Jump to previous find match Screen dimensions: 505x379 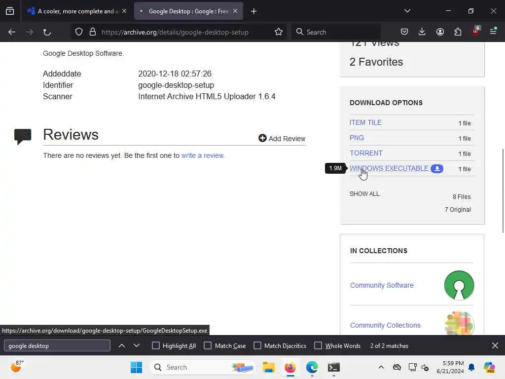122,346
